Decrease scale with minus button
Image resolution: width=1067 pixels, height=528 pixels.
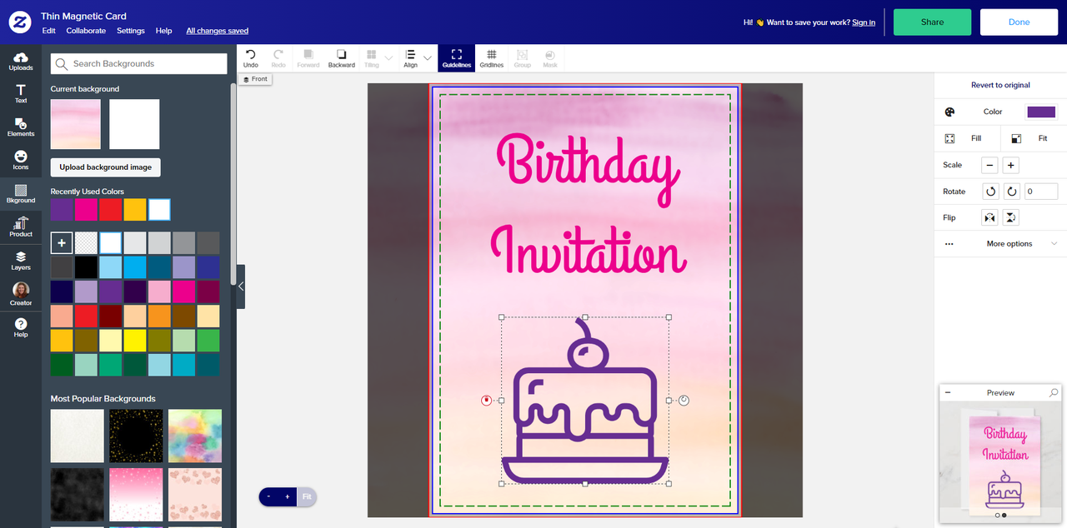[989, 165]
